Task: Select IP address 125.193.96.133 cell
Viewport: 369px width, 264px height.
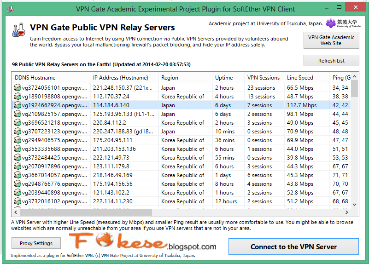Action: click(124, 114)
